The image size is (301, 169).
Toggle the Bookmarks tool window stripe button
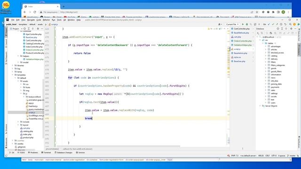pos(6,143)
